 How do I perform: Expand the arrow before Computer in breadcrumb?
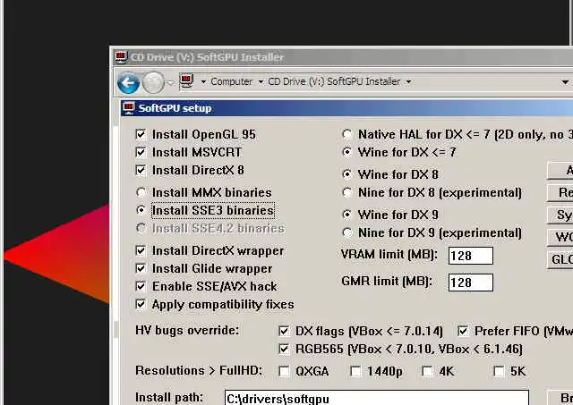coord(203,82)
